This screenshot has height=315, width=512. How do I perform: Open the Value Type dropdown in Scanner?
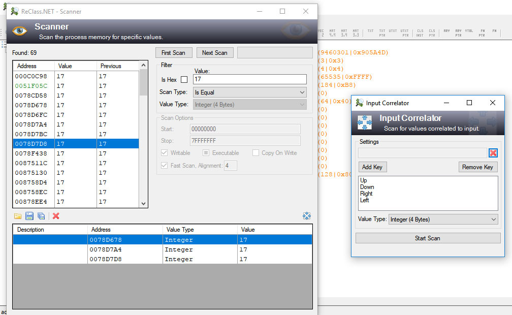249,104
